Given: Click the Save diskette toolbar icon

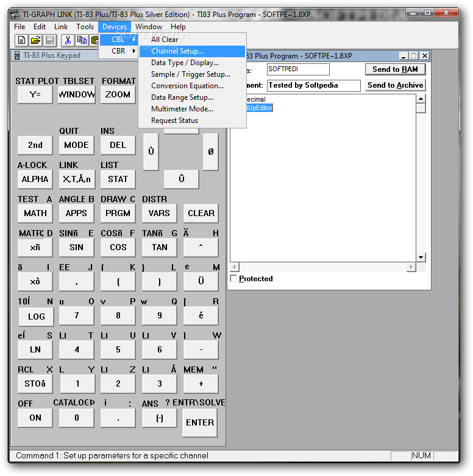Looking at the screenshot, I should pyautogui.click(x=50, y=40).
